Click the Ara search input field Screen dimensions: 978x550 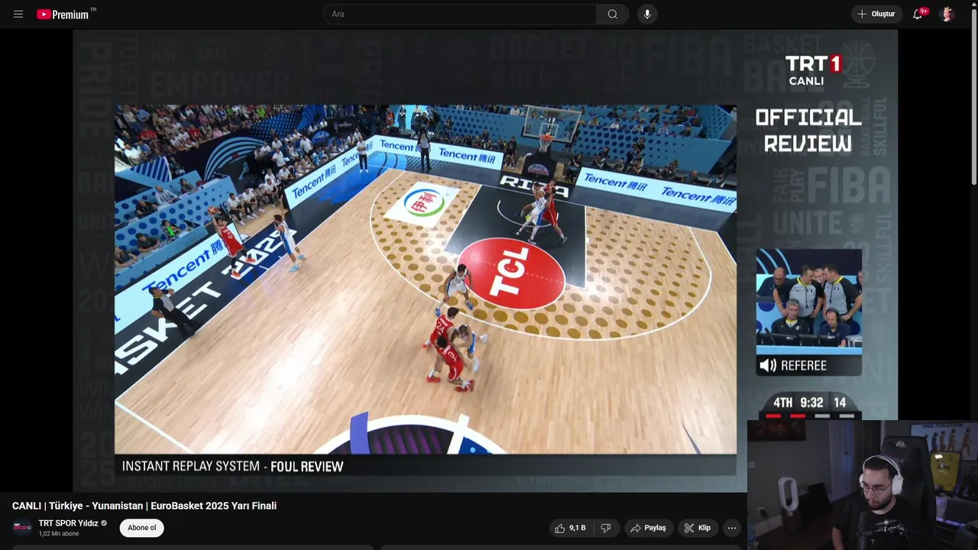(x=460, y=15)
